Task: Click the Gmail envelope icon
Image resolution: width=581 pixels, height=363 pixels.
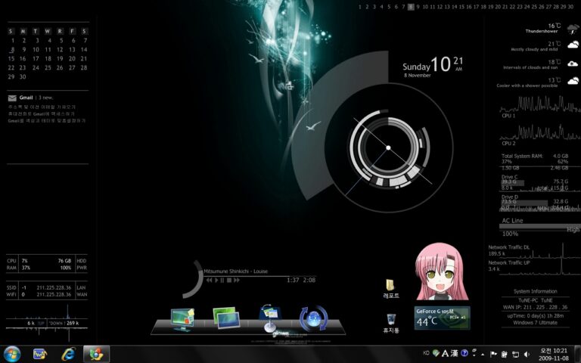Action: pos(12,98)
